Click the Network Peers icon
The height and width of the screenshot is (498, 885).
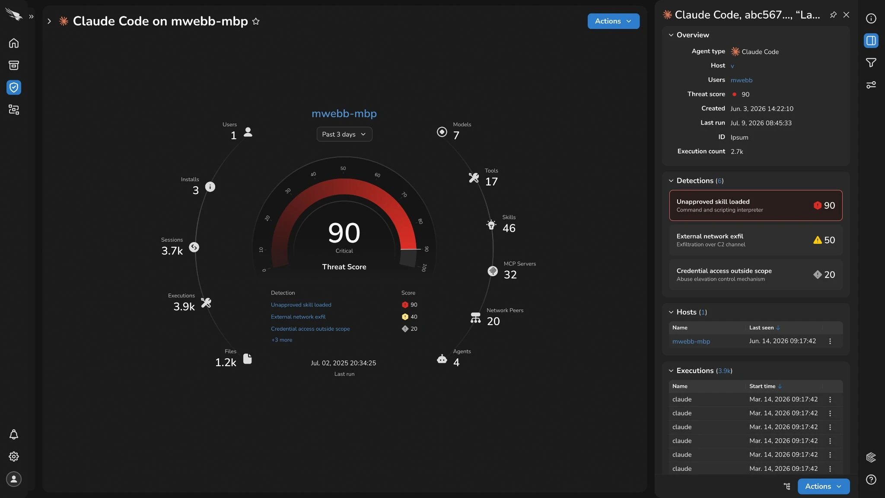pyautogui.click(x=475, y=318)
